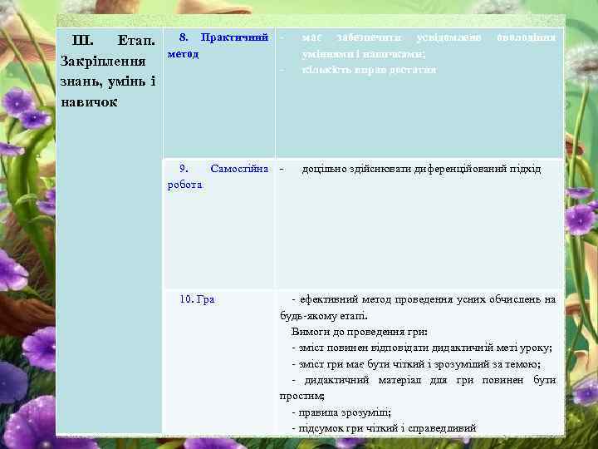Click the line "Вимоги до проведення гри:"
Viewport: 598px width, 449px height.
[360, 332]
